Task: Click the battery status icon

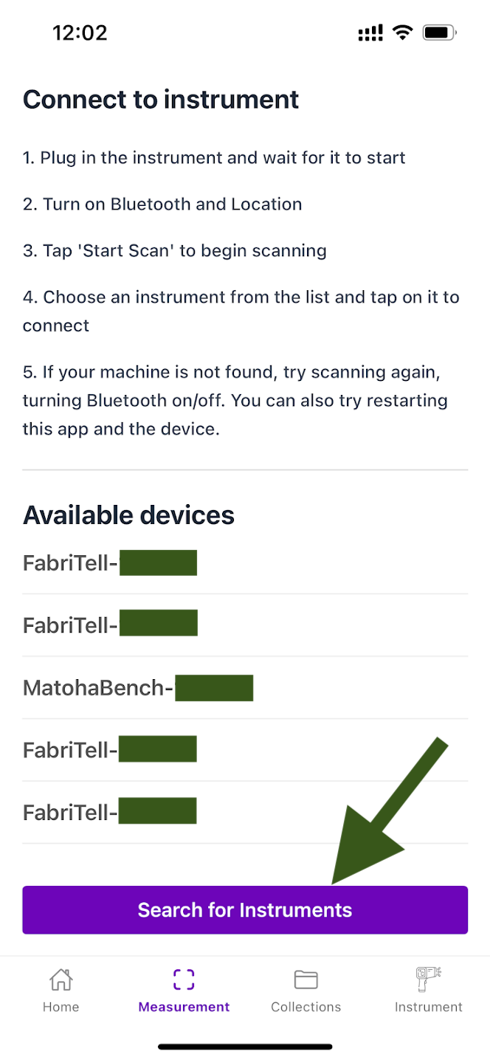Action: [x=440, y=32]
